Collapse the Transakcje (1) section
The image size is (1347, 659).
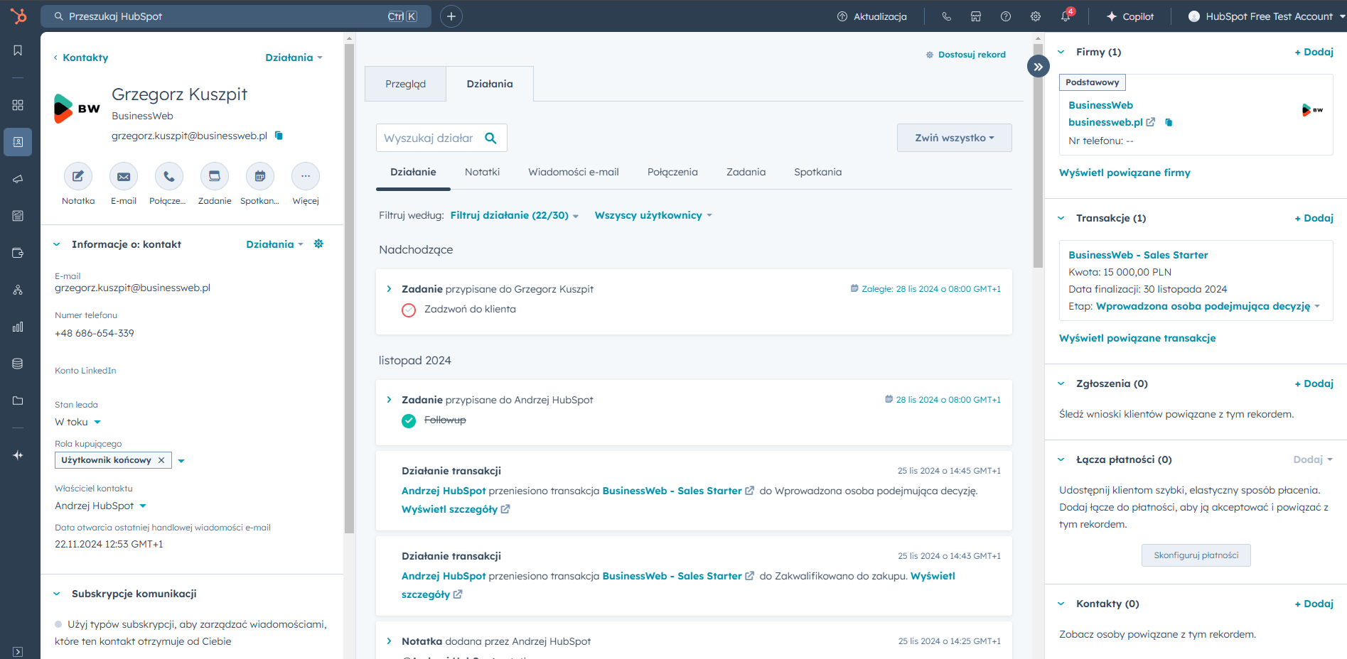[x=1061, y=218]
